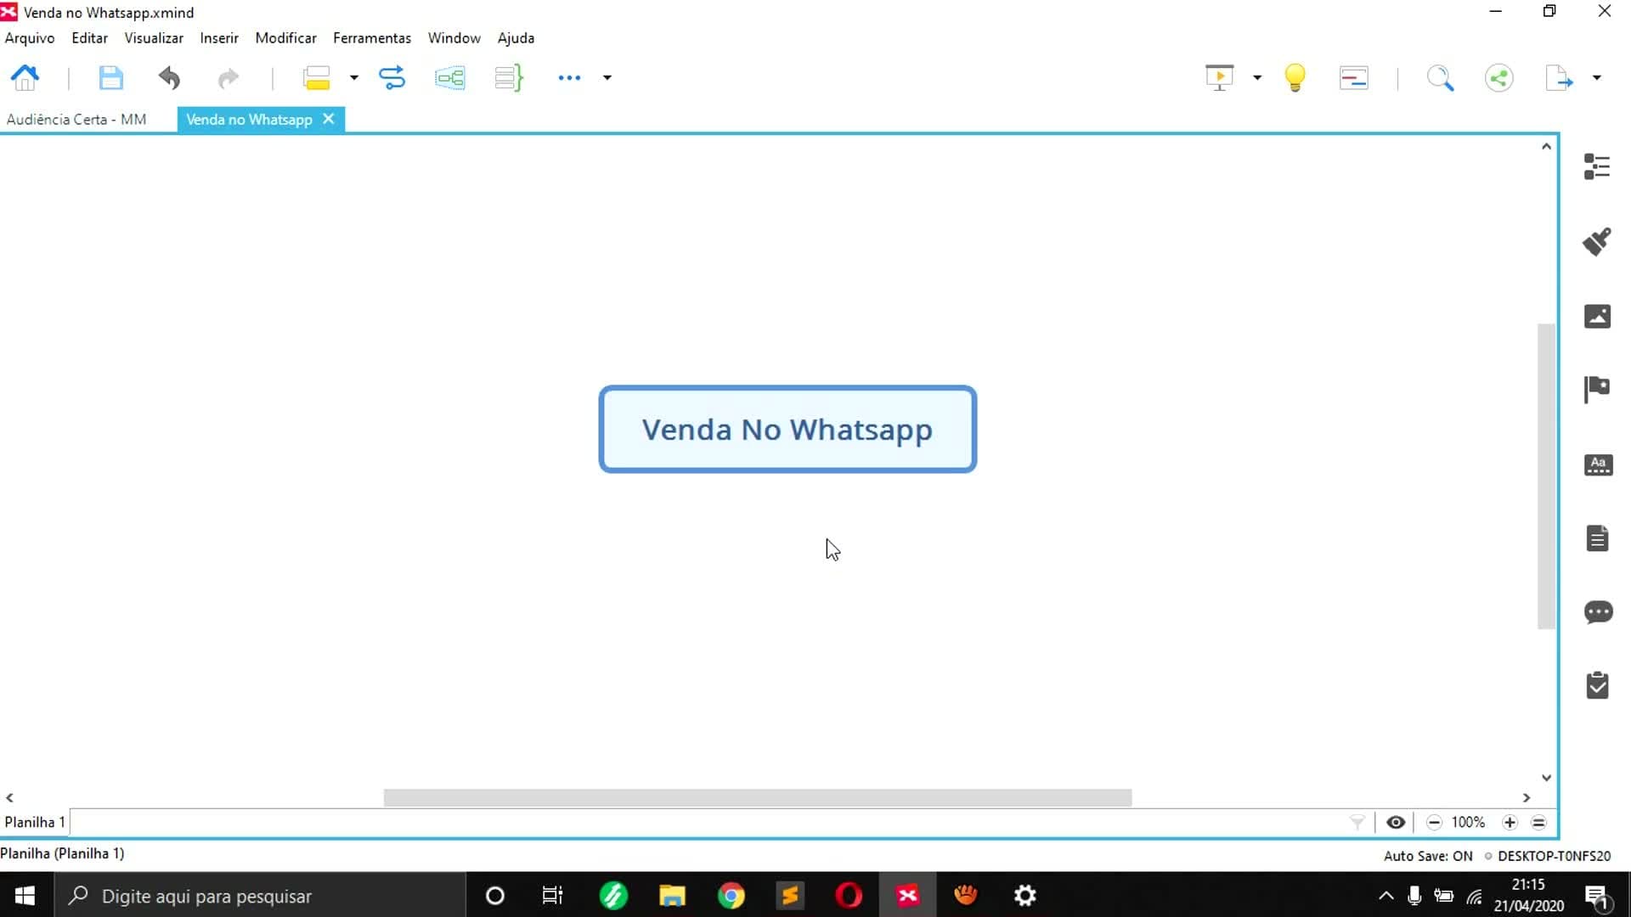
Task: Click the scroll up arrow
Action: click(x=1546, y=147)
